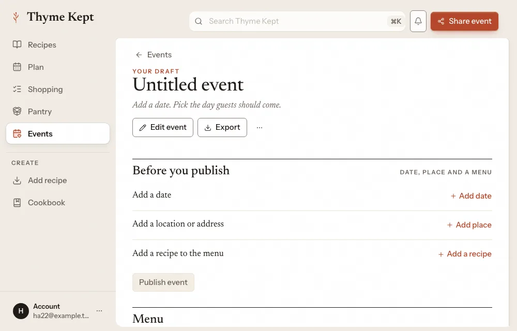517x331 pixels.
Task: Click the account avatar with letter H
Action: [x=21, y=311]
